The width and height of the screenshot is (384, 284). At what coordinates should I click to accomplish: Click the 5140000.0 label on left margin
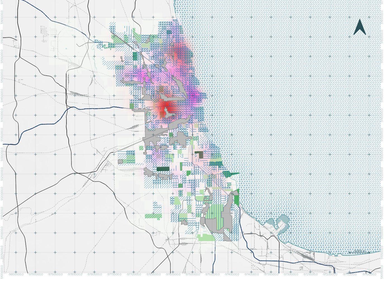click(x=3, y=115)
